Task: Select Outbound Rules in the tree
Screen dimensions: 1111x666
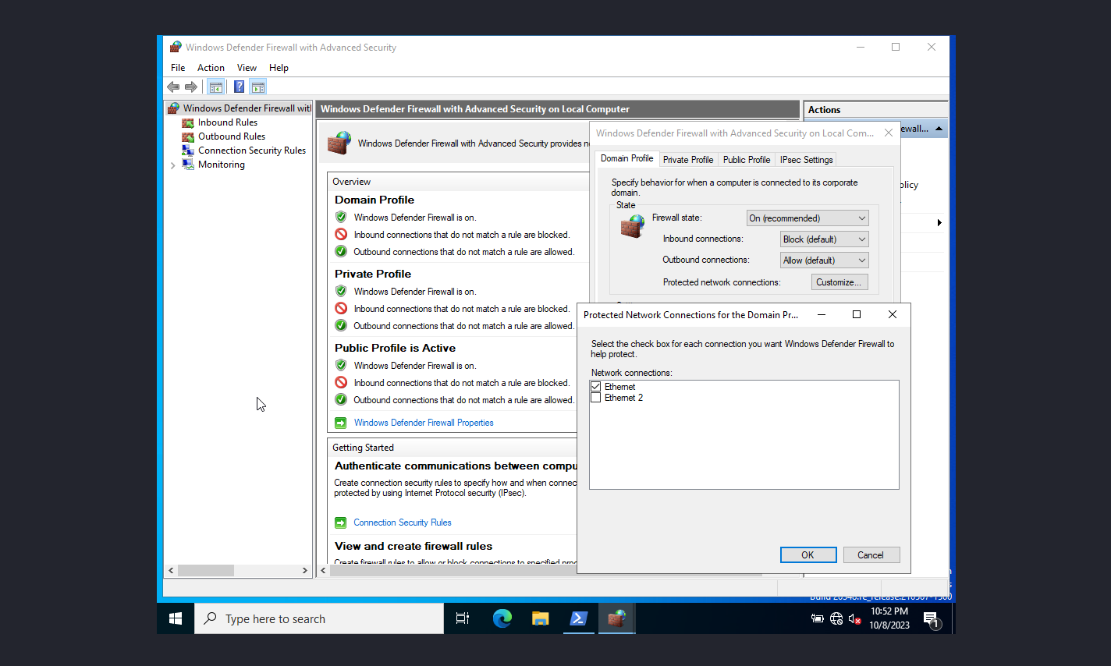Action: coord(232,136)
